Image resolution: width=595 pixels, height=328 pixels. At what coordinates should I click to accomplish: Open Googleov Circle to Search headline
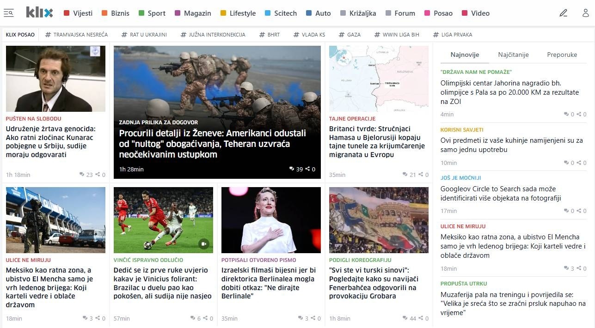pos(501,194)
